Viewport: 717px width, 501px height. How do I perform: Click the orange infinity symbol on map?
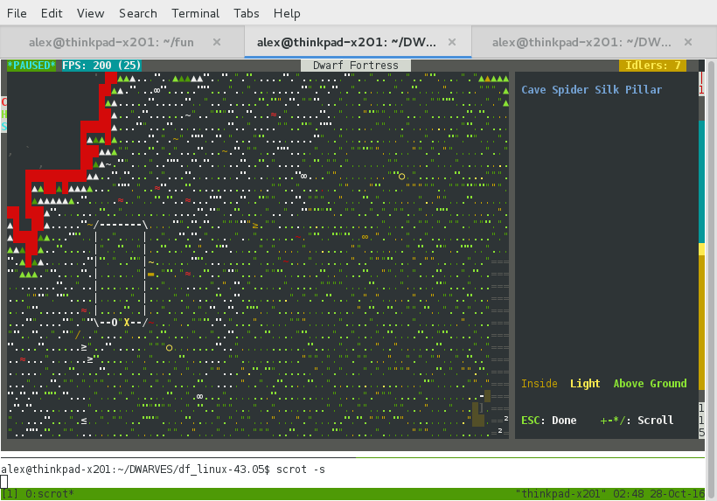365,237
